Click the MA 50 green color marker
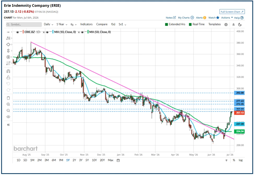Viewport: 254px width, 175px height. (88, 32)
